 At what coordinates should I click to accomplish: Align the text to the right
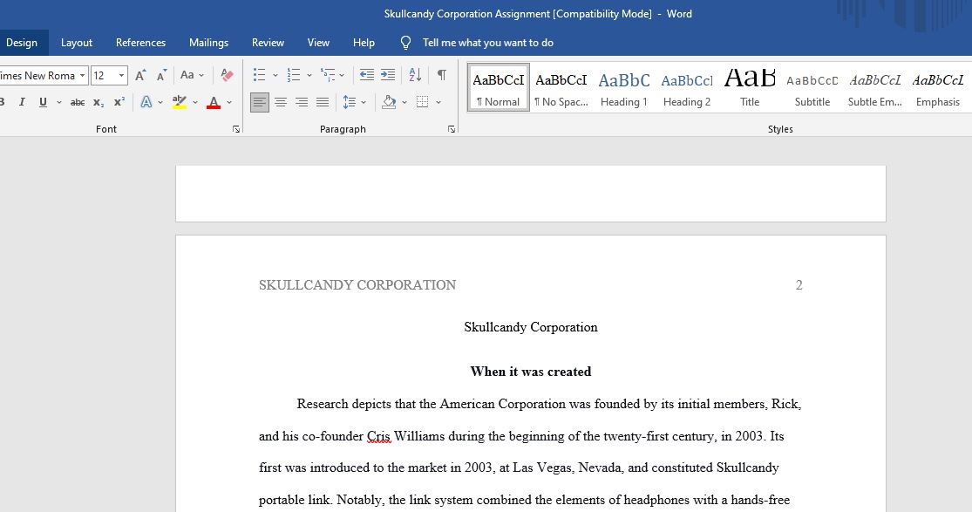pos(302,102)
